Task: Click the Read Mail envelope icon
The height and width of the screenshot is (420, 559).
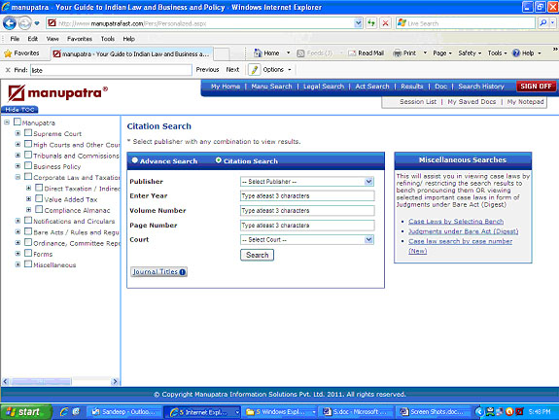Action: [352, 53]
